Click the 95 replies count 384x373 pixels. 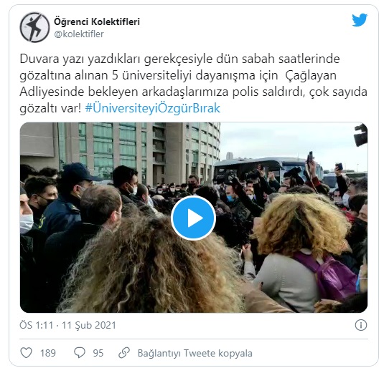(x=98, y=353)
